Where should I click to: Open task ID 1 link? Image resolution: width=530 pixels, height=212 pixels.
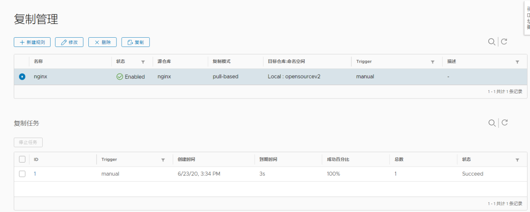[x=35, y=174]
